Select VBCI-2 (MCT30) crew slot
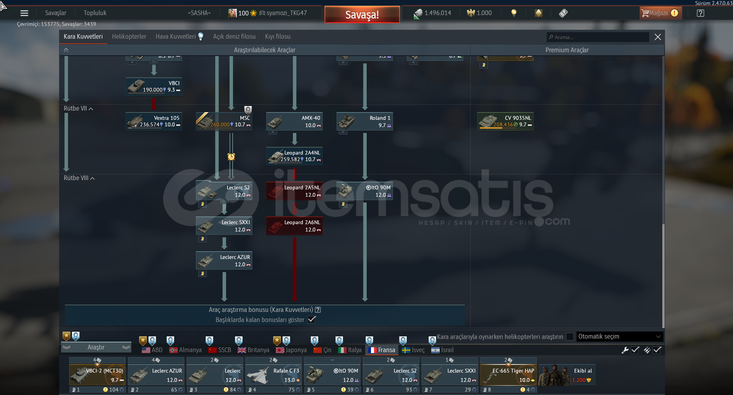The width and height of the screenshot is (733, 395). coord(97,375)
